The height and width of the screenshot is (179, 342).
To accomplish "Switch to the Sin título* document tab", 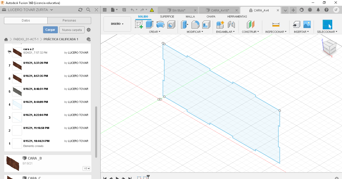I will pyautogui.click(x=178, y=10).
